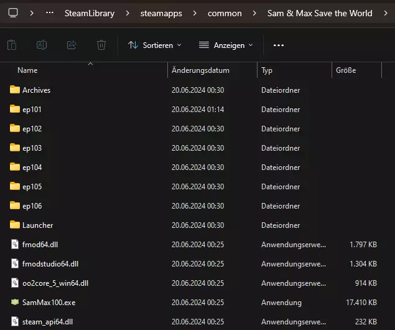Open the toolbar more options menu

pos(279,45)
